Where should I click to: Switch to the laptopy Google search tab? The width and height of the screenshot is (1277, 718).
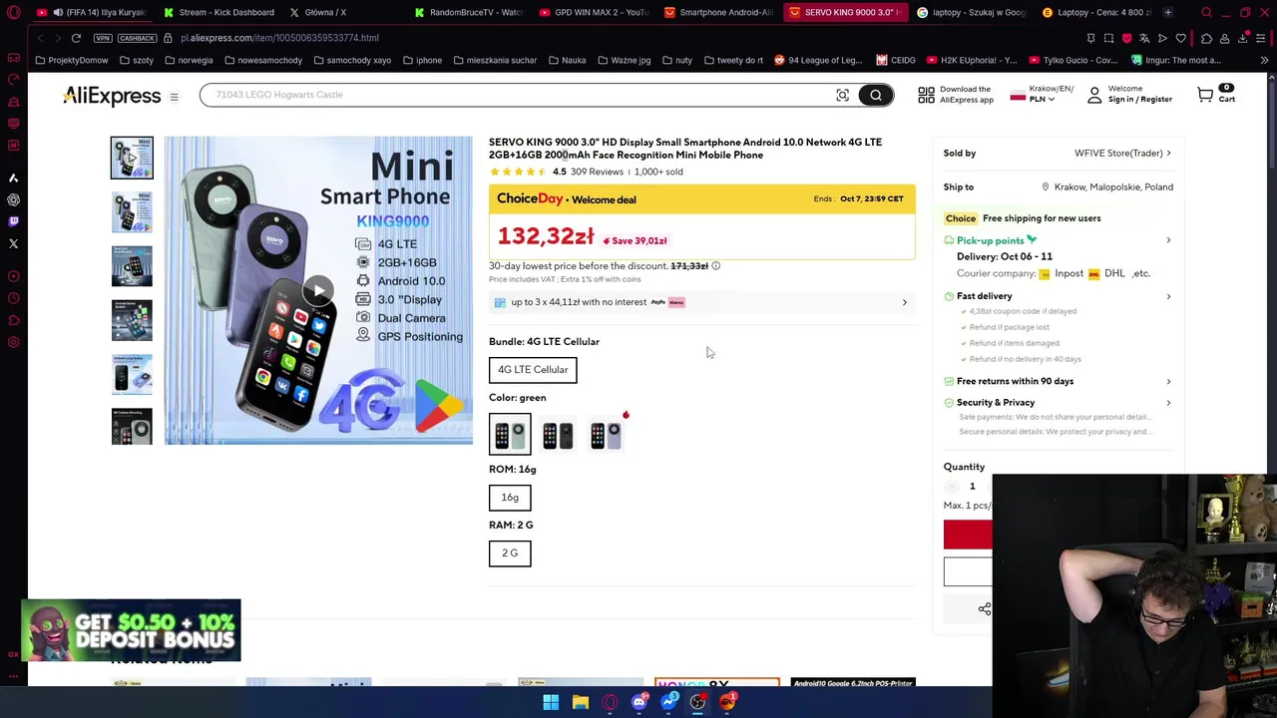click(973, 12)
